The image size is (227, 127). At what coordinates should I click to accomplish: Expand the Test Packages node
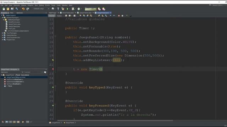point(2,33)
